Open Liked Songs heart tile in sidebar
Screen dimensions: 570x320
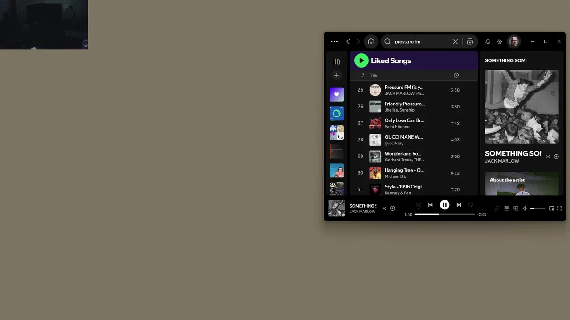tap(337, 94)
